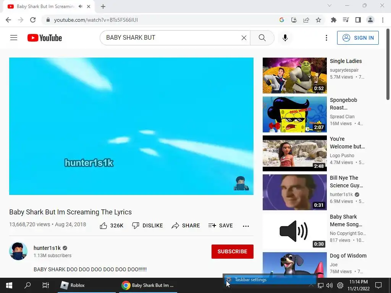The height and width of the screenshot is (293, 391).
Task: Click the address bar URL
Action: (x=96, y=20)
